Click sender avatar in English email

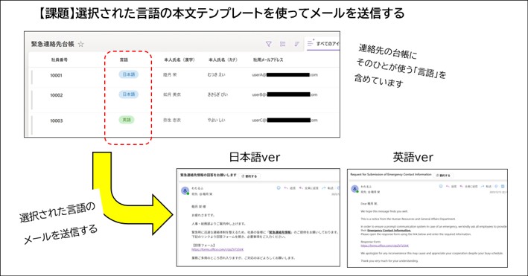354,189
